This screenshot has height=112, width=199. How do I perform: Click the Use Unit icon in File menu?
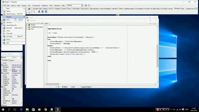tap(4, 37)
